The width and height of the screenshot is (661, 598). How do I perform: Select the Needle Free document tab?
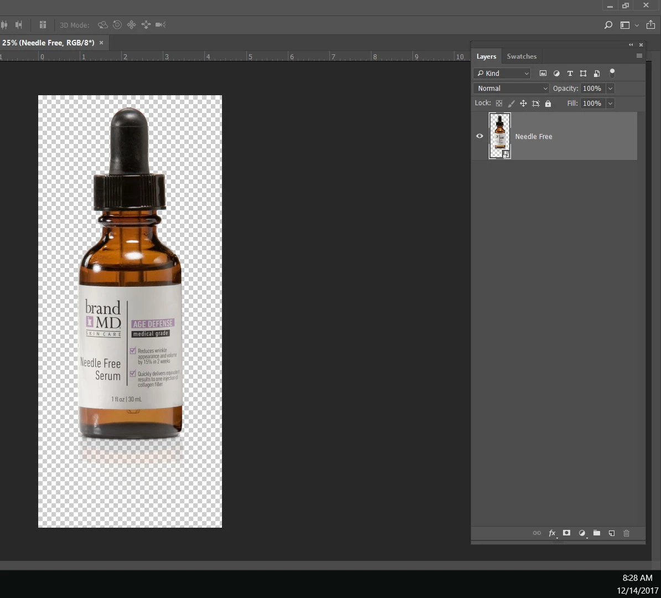(48, 43)
